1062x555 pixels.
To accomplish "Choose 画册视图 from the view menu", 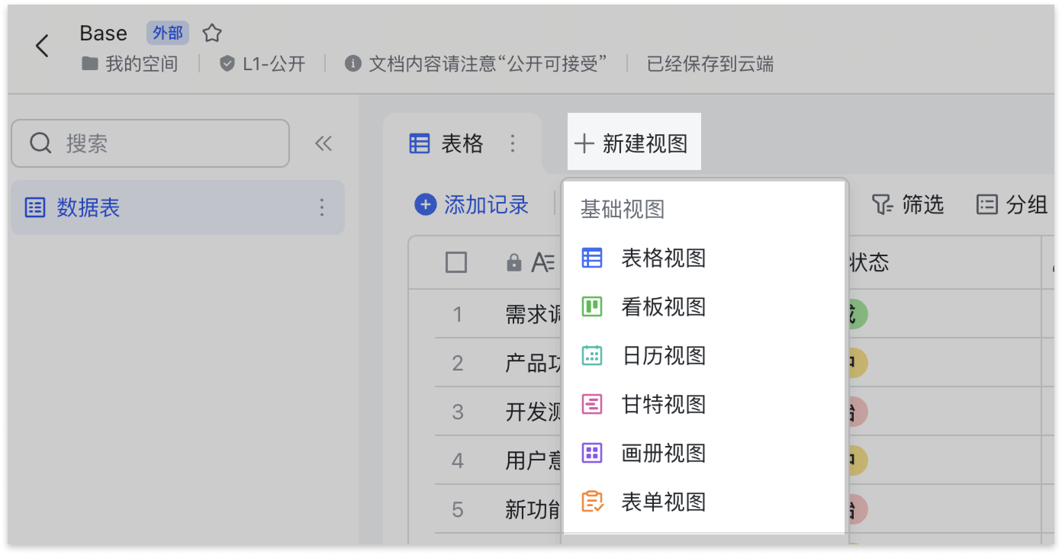I will [704, 453].
